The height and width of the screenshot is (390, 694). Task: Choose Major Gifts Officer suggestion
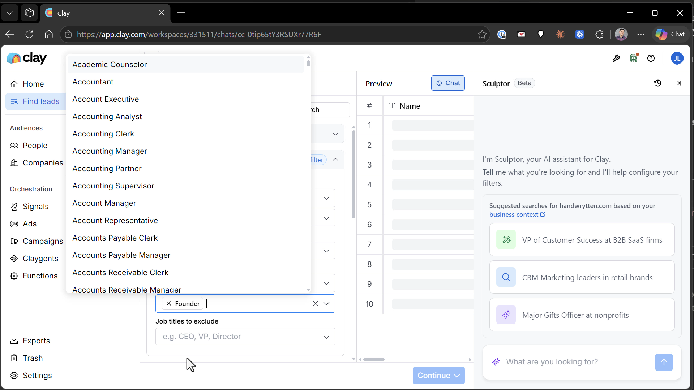(x=582, y=315)
